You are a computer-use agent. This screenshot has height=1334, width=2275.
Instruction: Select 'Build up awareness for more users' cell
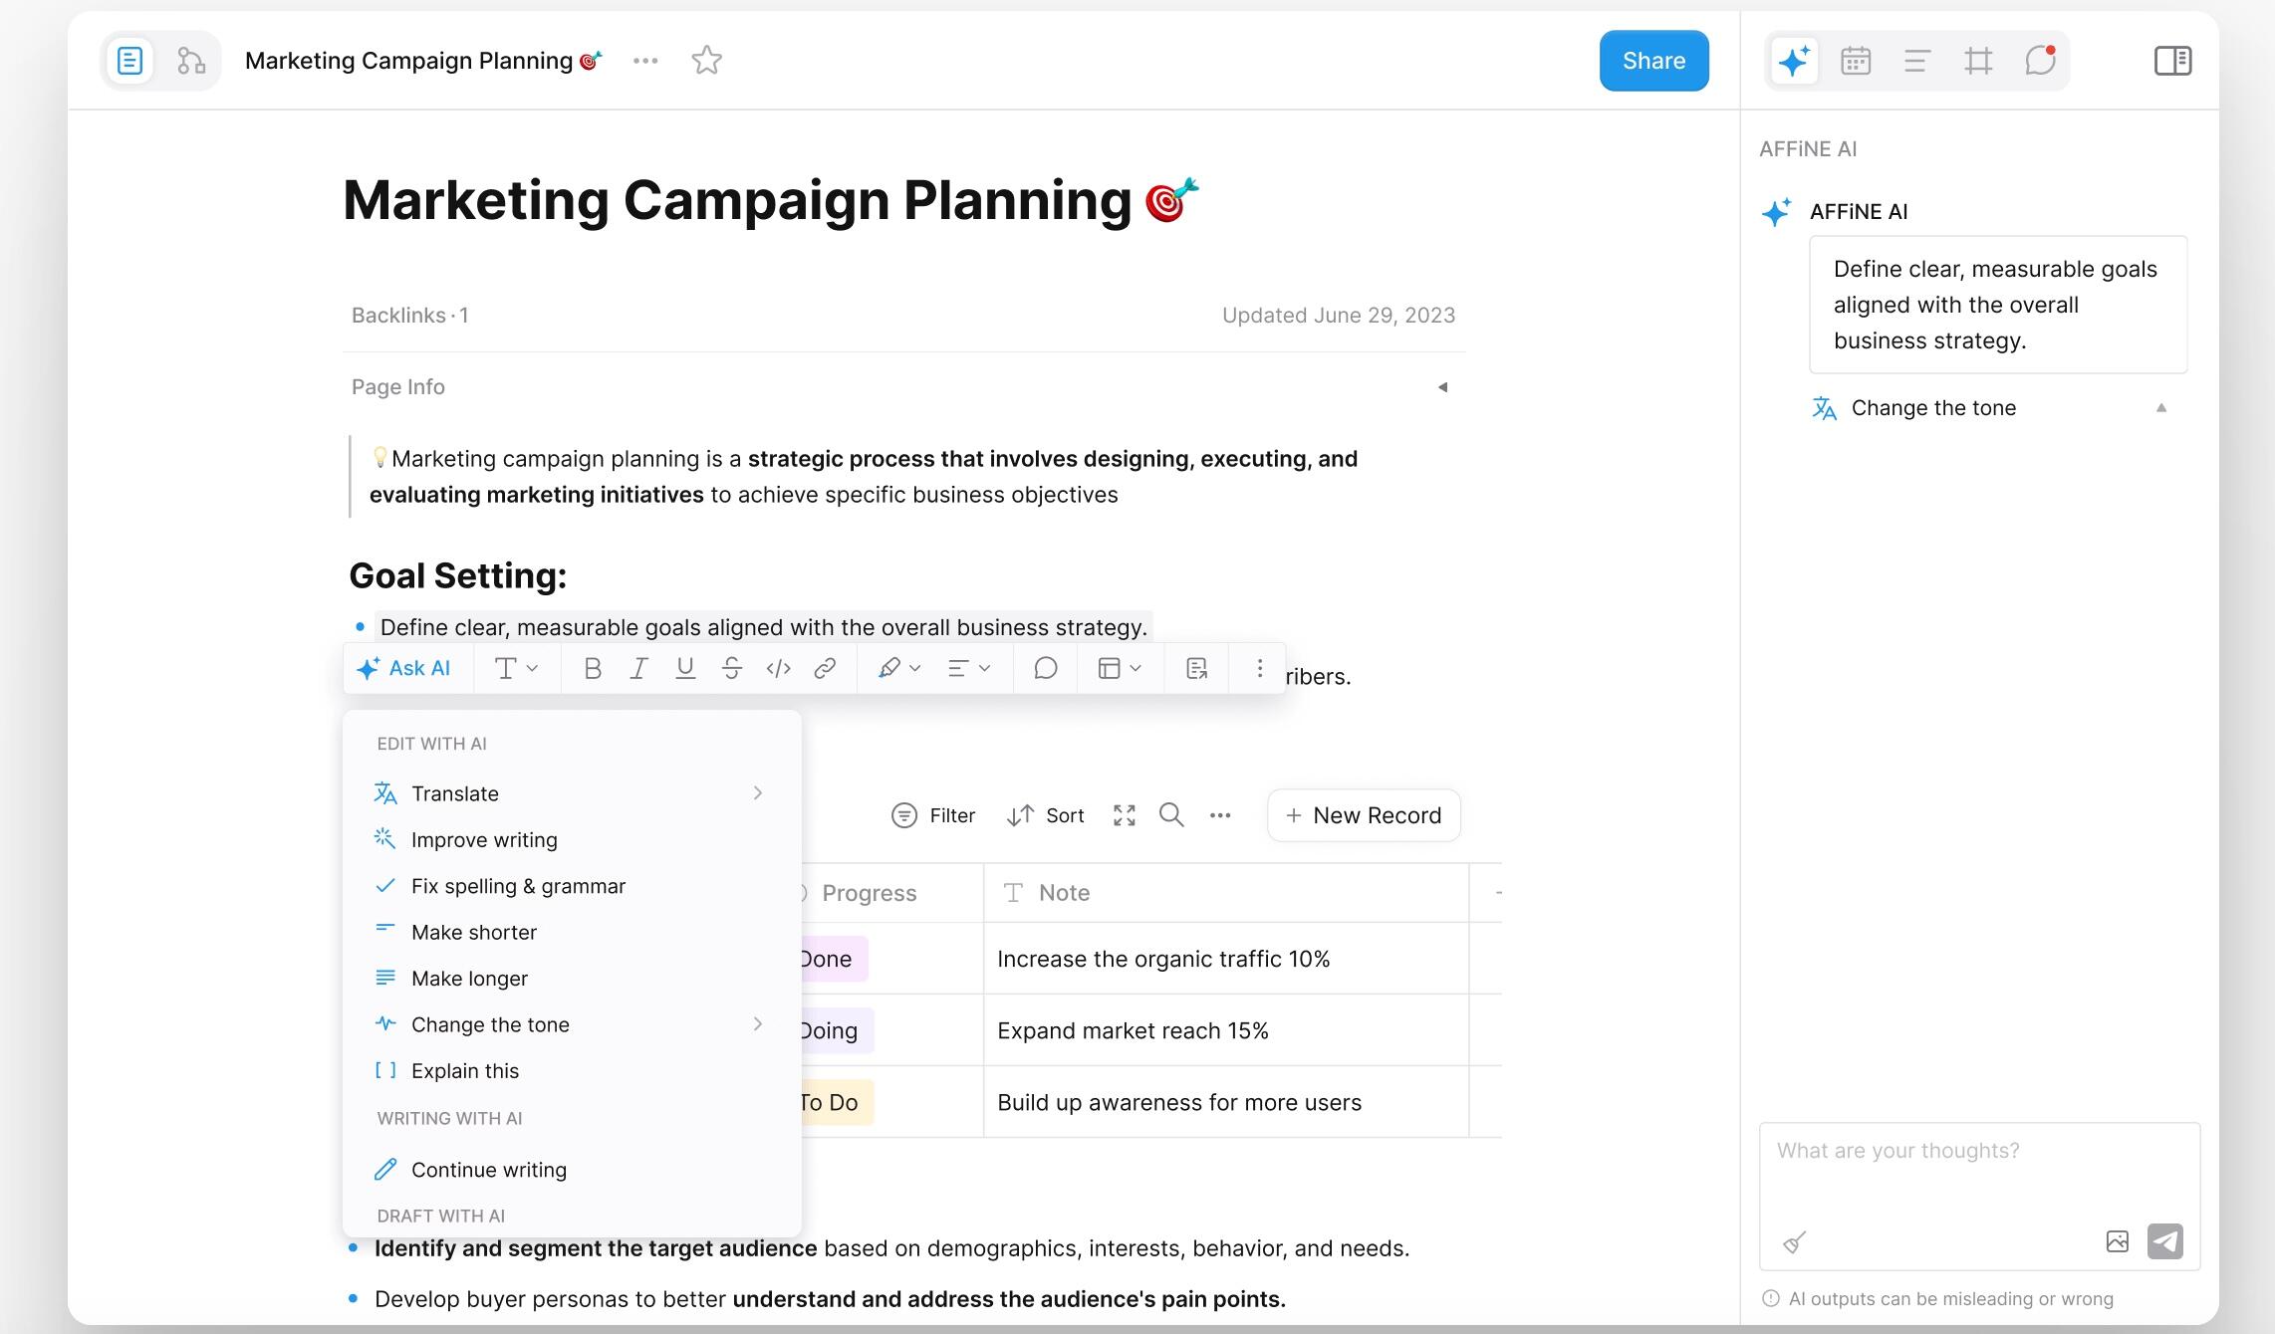coord(1226,1103)
